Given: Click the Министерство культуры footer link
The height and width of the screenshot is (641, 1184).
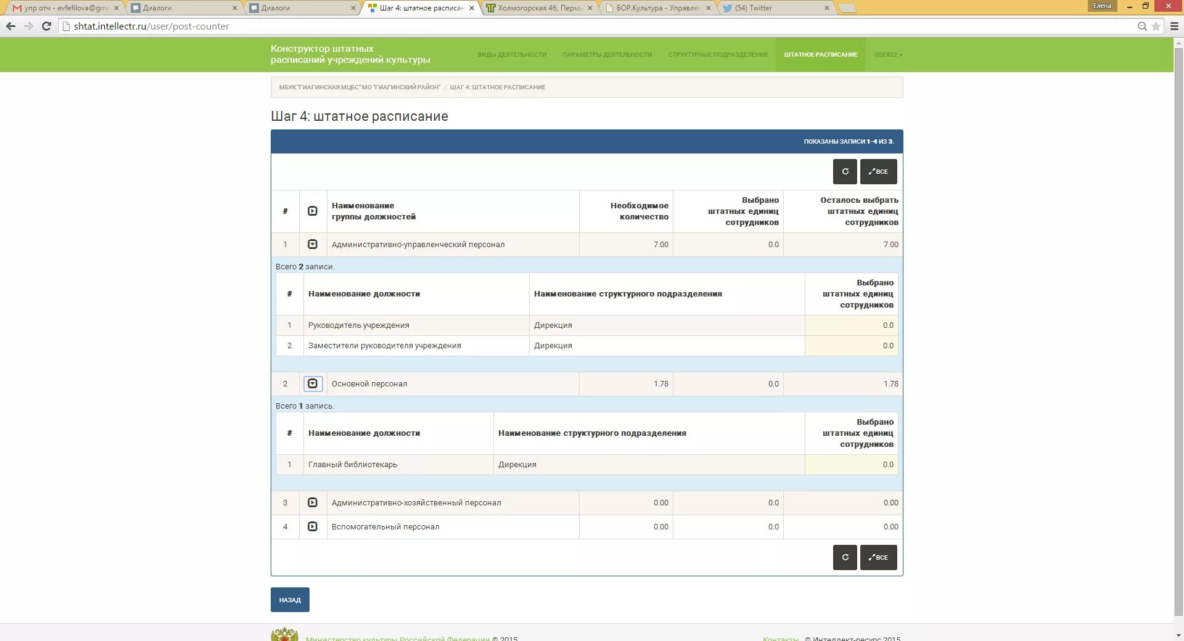Looking at the screenshot, I should click(398, 638).
